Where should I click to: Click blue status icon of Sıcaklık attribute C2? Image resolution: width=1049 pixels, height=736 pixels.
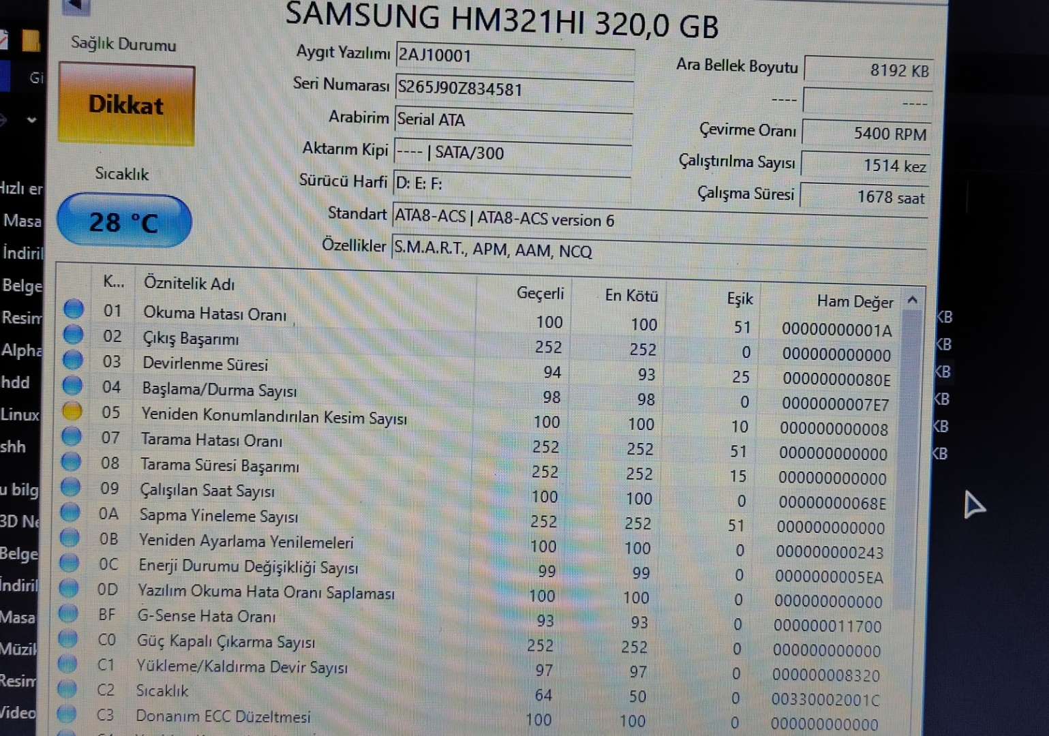click(x=67, y=688)
